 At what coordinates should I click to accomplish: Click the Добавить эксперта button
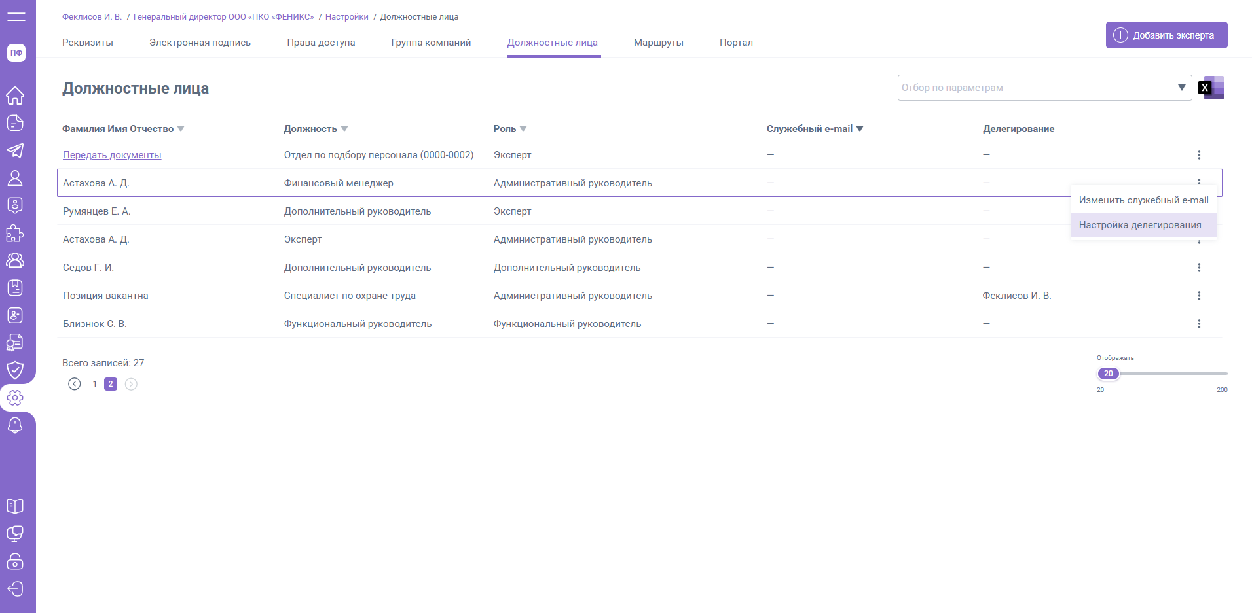click(x=1167, y=35)
